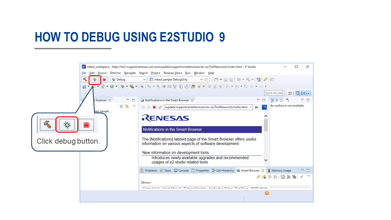Switch to the Memory Usage tab
The width and height of the screenshot is (391, 220).
tap(280, 170)
